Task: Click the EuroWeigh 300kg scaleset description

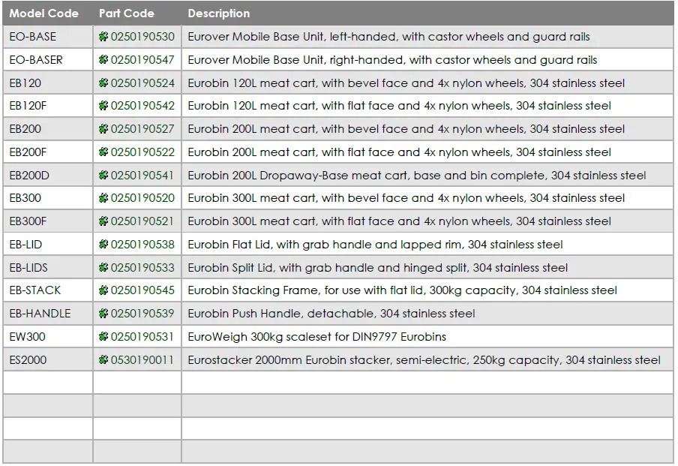Action: pos(316,337)
